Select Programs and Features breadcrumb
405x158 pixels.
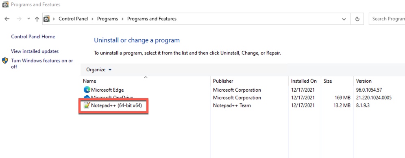click(152, 19)
